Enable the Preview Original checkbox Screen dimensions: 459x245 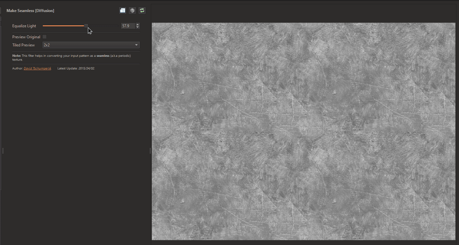tap(44, 37)
